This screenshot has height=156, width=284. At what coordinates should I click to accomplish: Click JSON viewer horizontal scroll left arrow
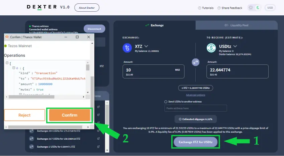point(6,97)
